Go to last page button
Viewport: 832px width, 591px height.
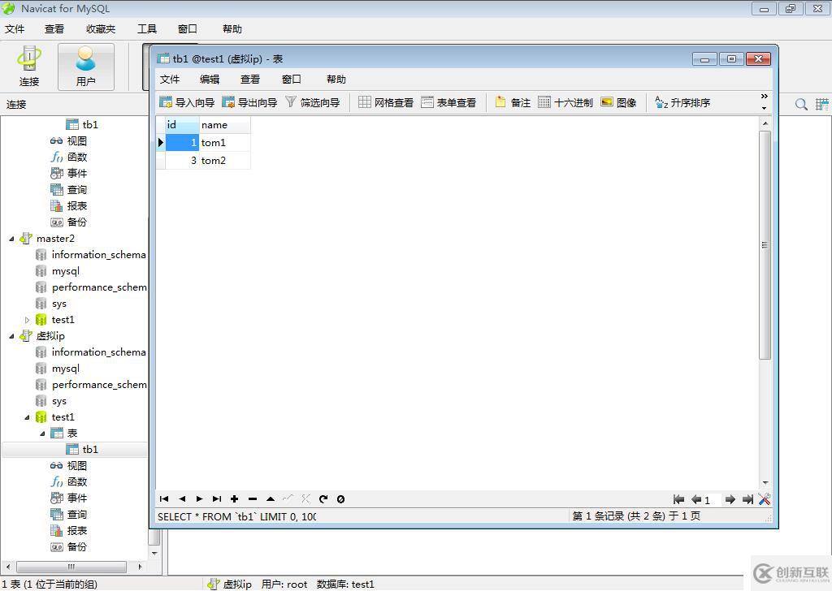click(x=747, y=499)
